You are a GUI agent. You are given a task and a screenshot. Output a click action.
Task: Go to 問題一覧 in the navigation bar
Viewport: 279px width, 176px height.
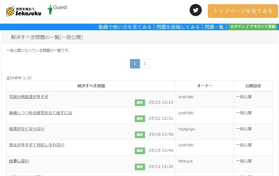click(x=214, y=27)
